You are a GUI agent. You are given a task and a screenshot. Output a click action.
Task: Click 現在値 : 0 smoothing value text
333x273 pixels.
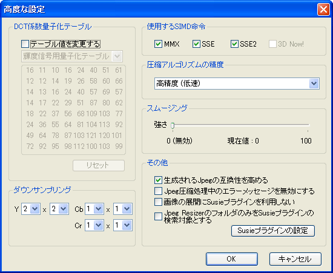tap(243, 141)
